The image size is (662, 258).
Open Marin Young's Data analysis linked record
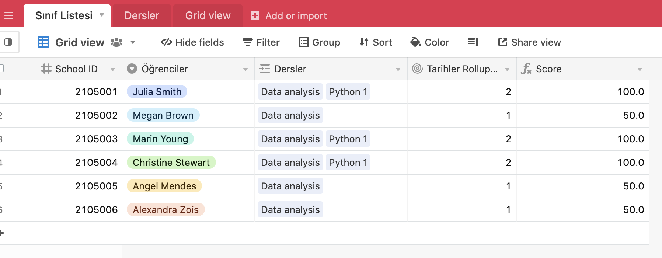(x=290, y=139)
